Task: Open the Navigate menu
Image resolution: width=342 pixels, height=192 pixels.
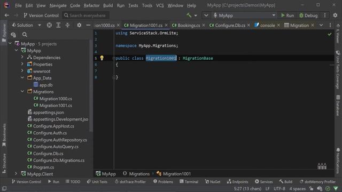Action: coord(58,5)
